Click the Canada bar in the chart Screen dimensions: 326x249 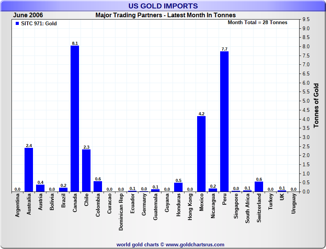[75, 119]
